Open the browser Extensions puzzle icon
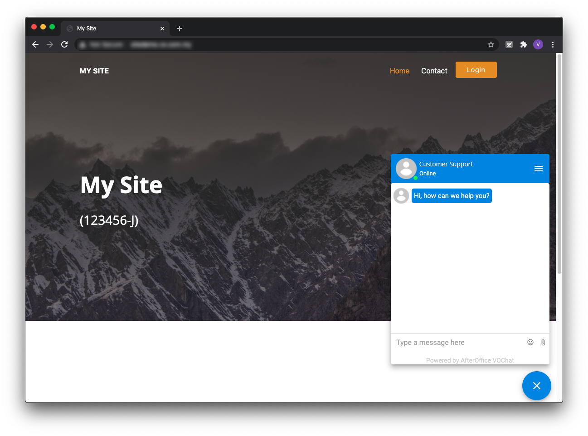 [523, 44]
